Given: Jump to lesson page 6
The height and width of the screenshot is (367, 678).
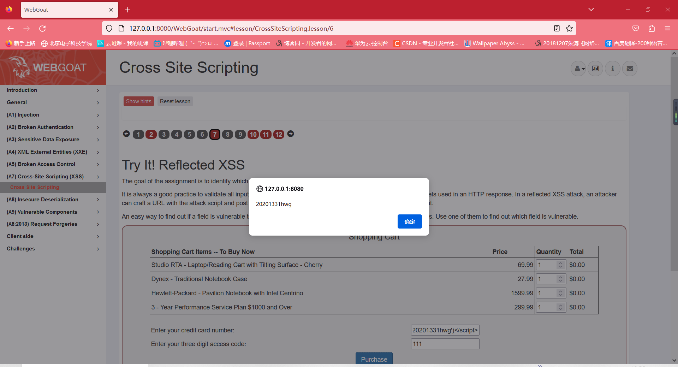Looking at the screenshot, I should pyautogui.click(x=202, y=135).
